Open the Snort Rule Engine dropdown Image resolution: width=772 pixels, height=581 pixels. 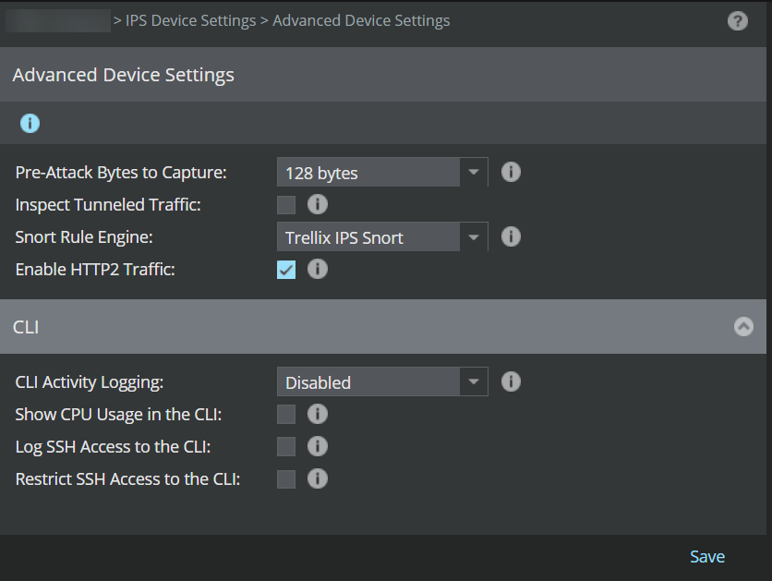pos(382,236)
